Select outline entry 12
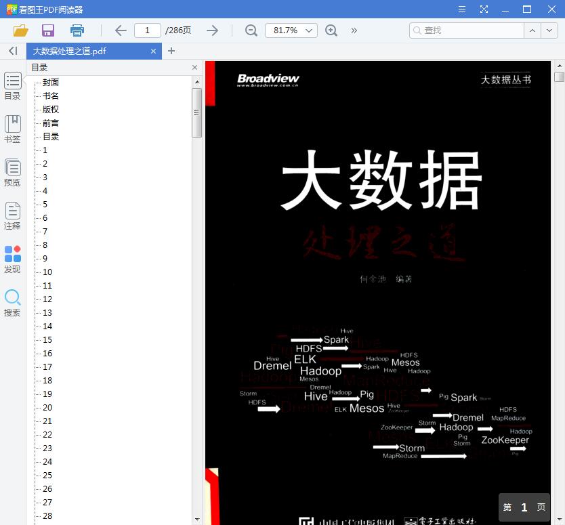Image resolution: width=565 pixels, height=525 pixels. [x=47, y=299]
